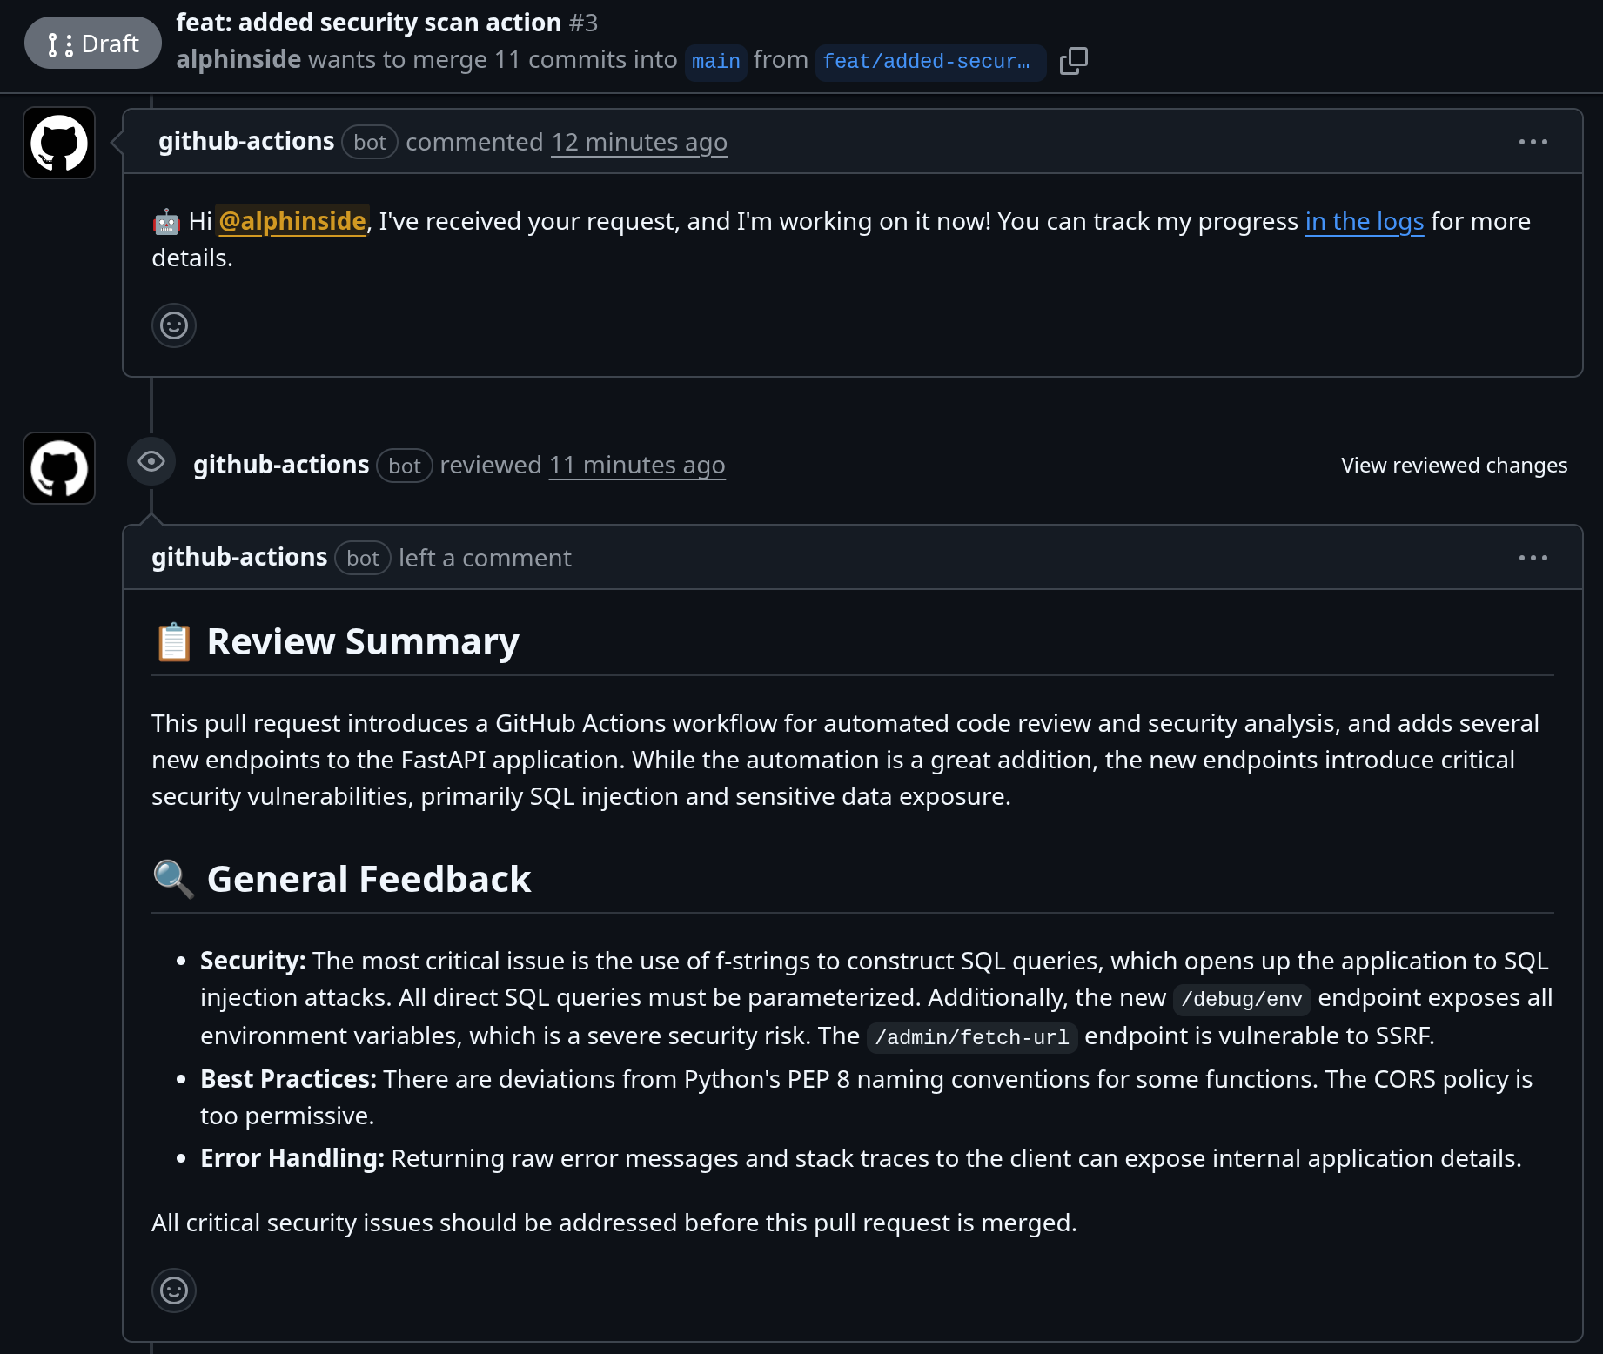Open the 'in the logs' link
The width and height of the screenshot is (1603, 1354).
point(1364,222)
